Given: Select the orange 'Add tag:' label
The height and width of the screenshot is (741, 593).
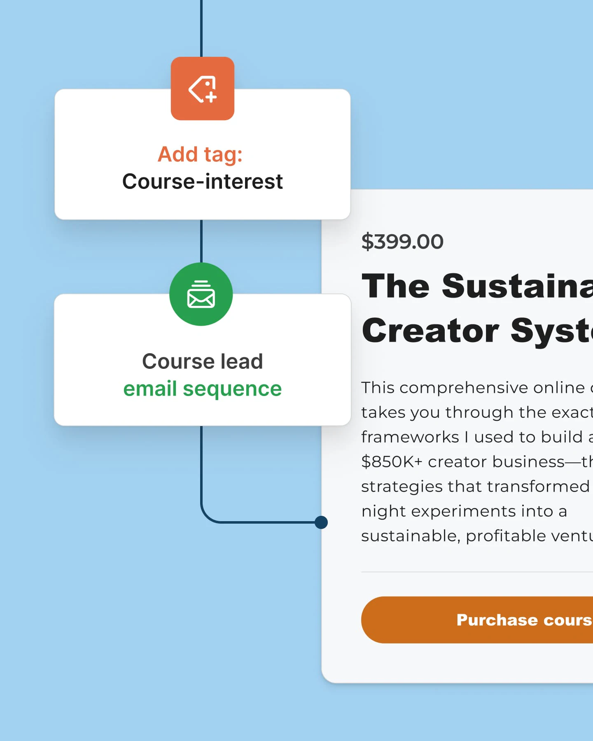Looking at the screenshot, I should coord(200,154).
